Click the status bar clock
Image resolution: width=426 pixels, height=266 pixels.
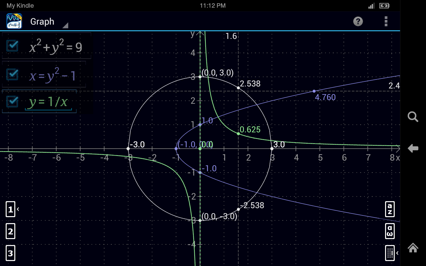213,5
